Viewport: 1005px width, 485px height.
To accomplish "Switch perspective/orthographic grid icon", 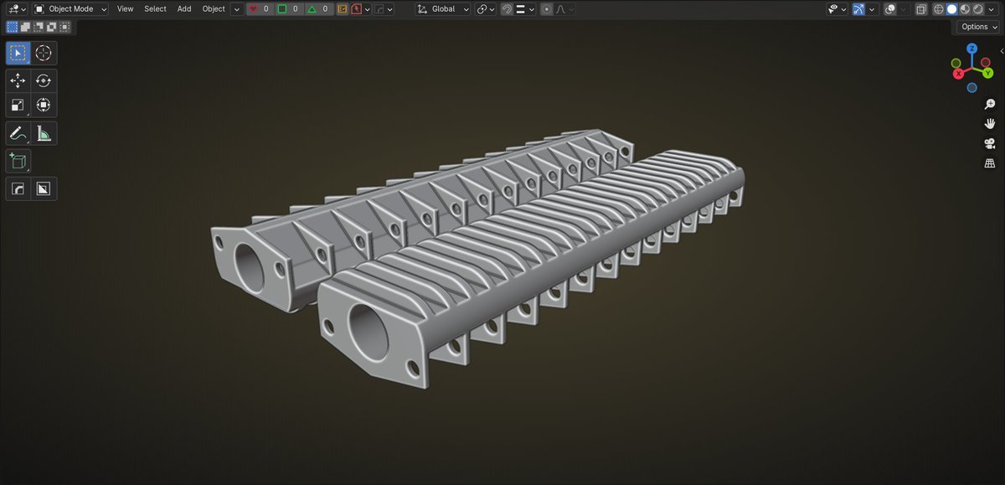I will click(x=989, y=163).
